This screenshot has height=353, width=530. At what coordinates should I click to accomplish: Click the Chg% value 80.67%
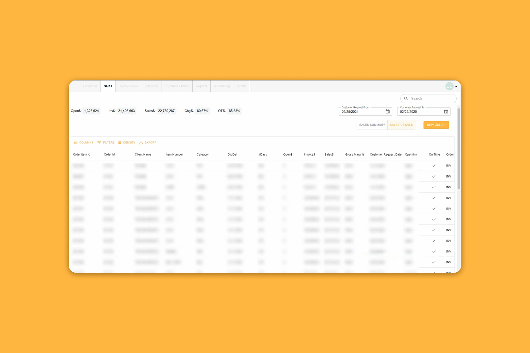tap(203, 111)
